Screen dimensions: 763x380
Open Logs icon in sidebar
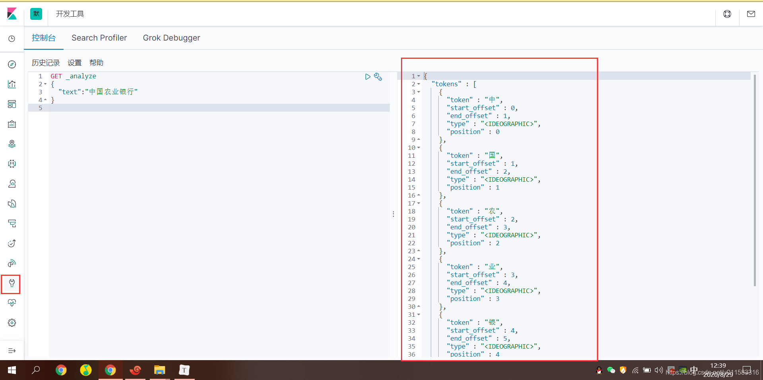12,204
